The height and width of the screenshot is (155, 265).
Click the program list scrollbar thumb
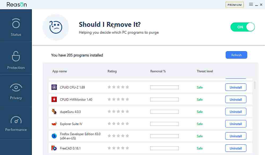pos(255,85)
